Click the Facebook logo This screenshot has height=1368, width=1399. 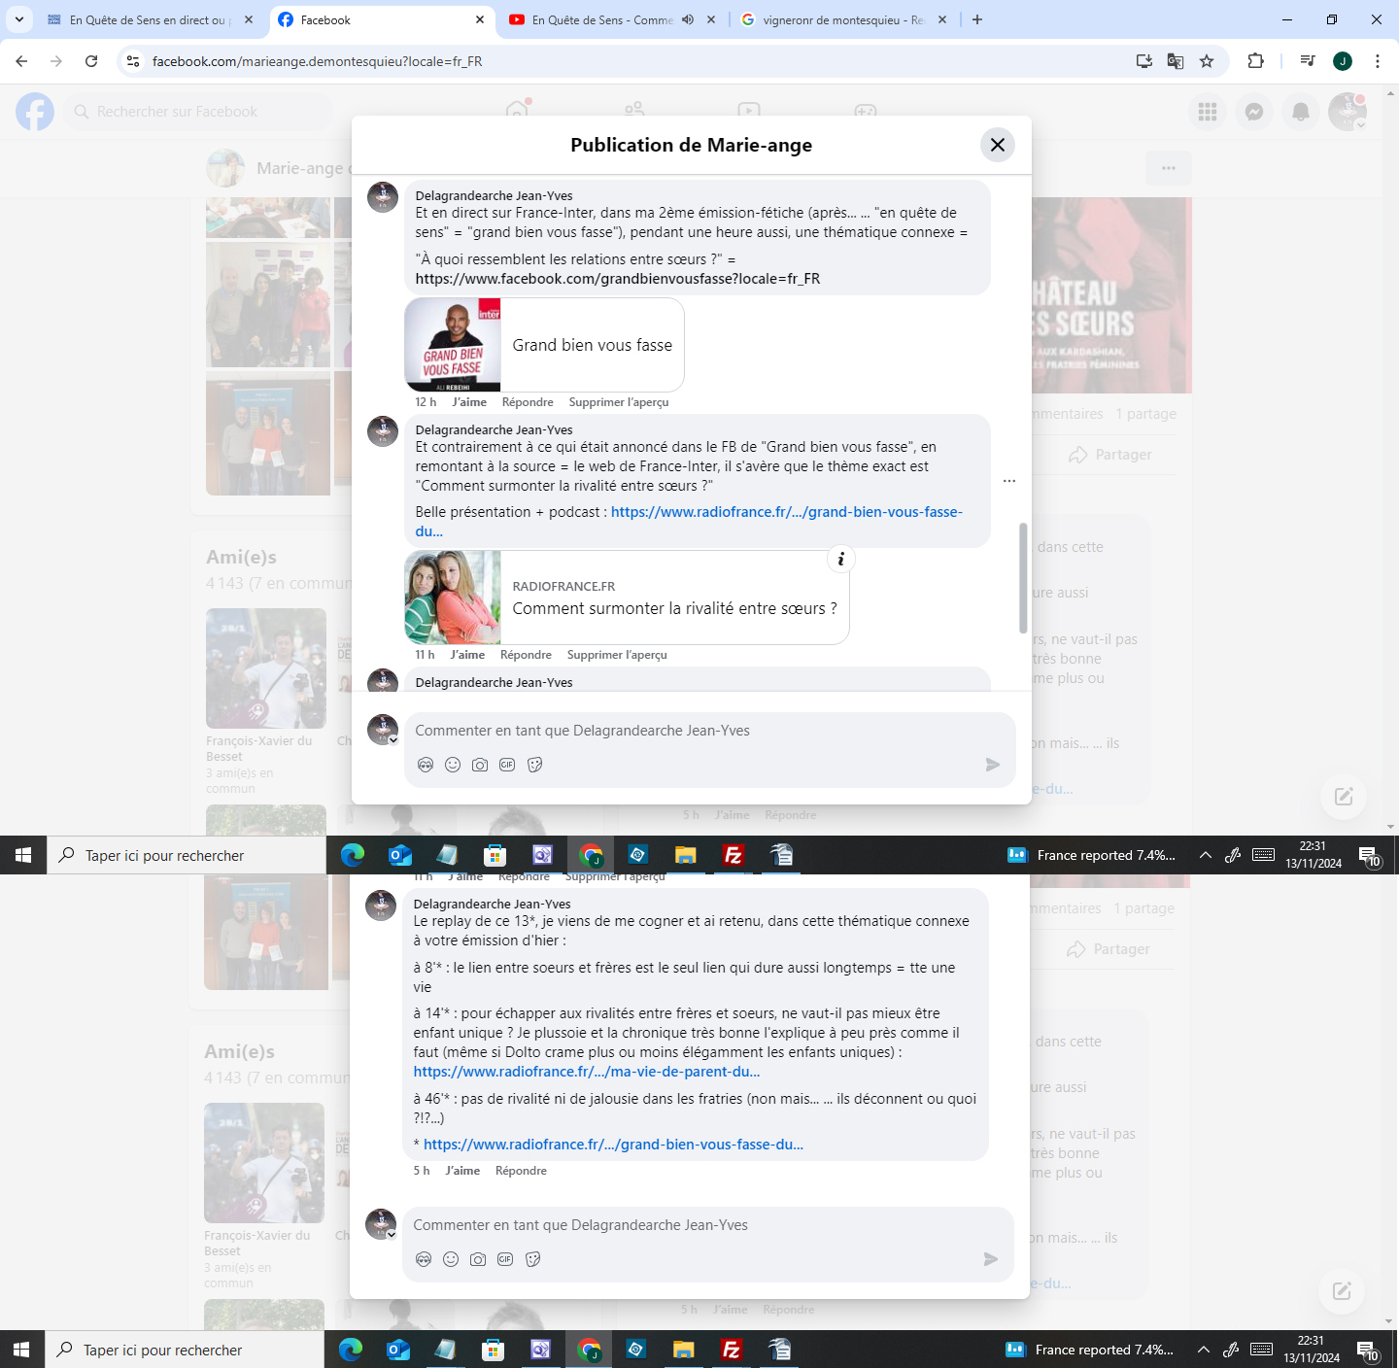coord(35,112)
